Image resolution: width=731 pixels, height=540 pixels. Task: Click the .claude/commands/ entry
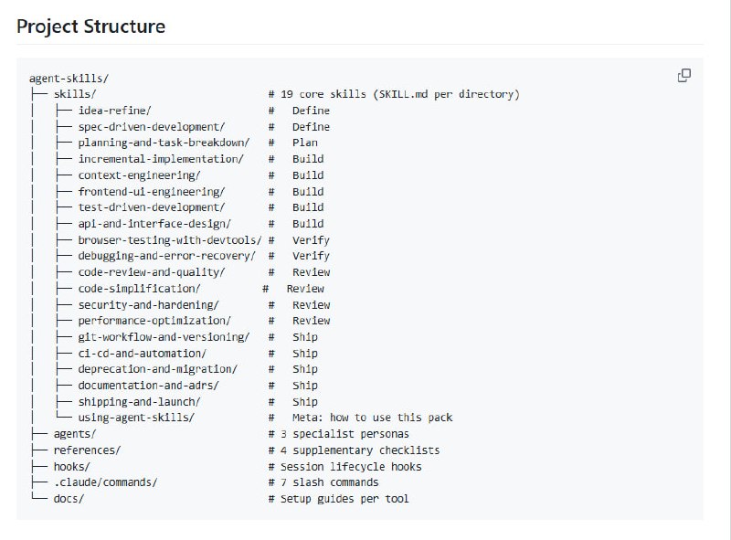pos(105,482)
